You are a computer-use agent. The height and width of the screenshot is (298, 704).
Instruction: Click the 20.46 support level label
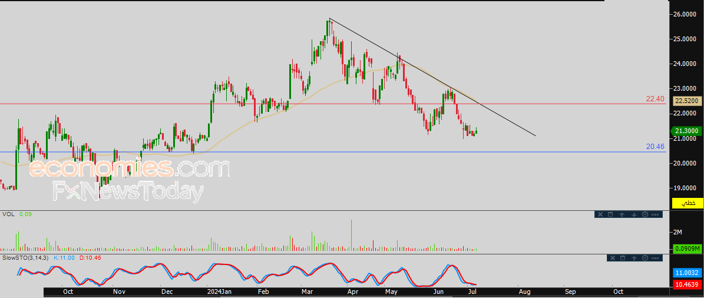point(655,146)
